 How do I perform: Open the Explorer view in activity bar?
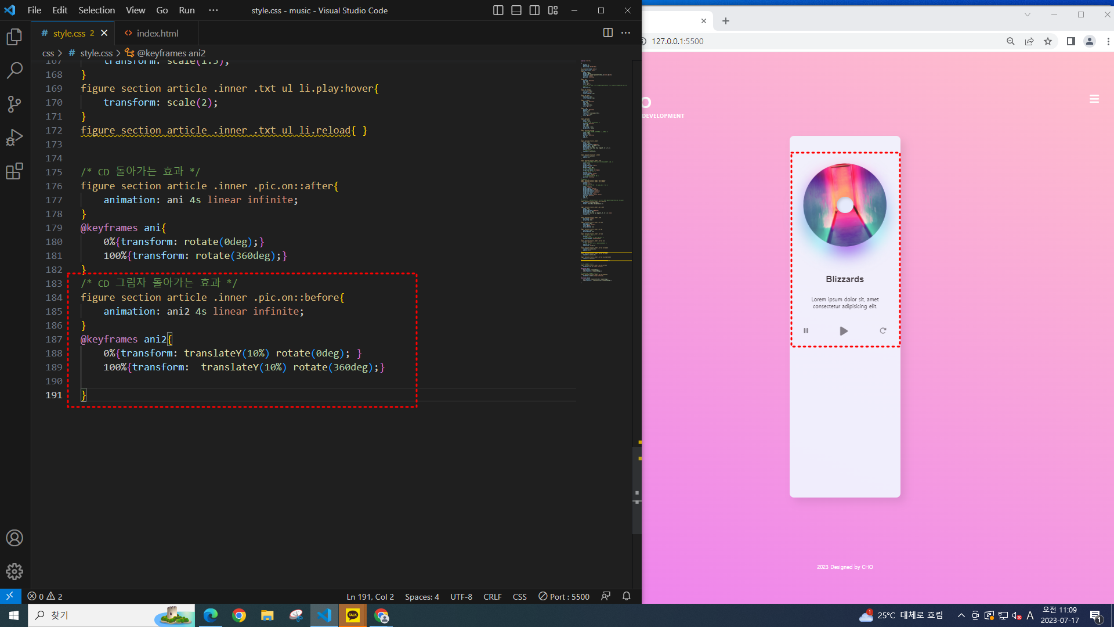pos(15,37)
